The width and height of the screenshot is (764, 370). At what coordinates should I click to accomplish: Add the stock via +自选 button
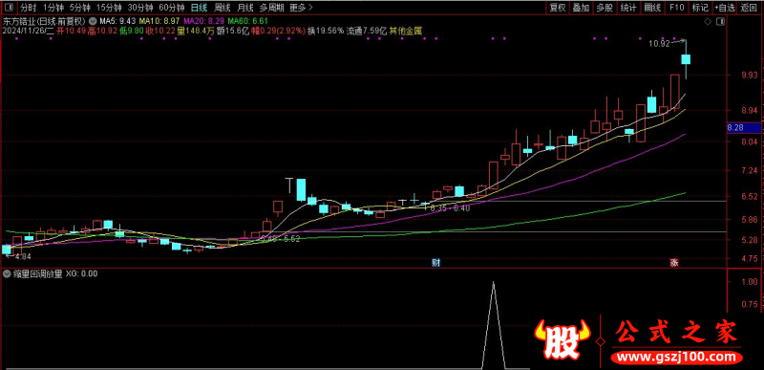coord(725,8)
